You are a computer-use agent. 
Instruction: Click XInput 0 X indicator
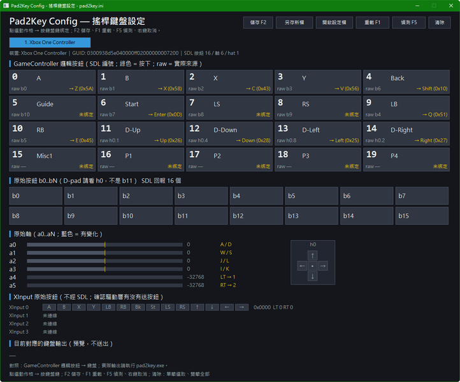[78, 308]
